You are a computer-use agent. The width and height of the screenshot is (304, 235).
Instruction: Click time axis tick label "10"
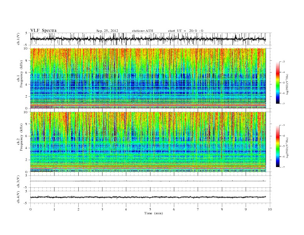pos(270,209)
